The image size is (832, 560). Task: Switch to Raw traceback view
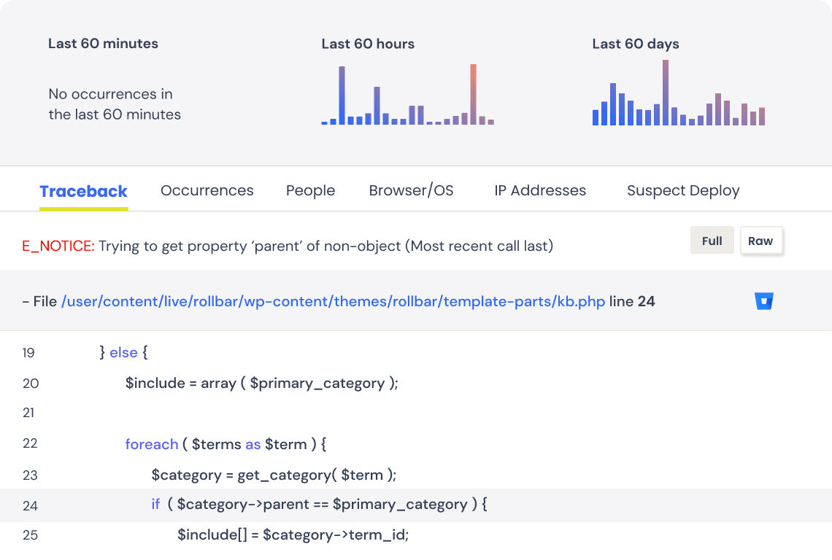[x=760, y=241]
